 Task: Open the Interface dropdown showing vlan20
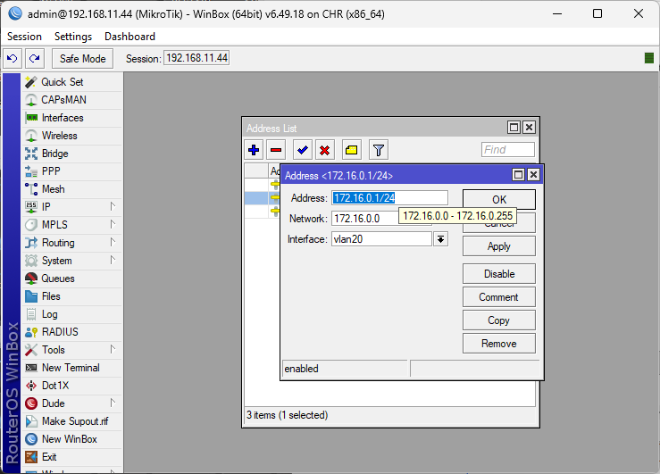pos(440,238)
